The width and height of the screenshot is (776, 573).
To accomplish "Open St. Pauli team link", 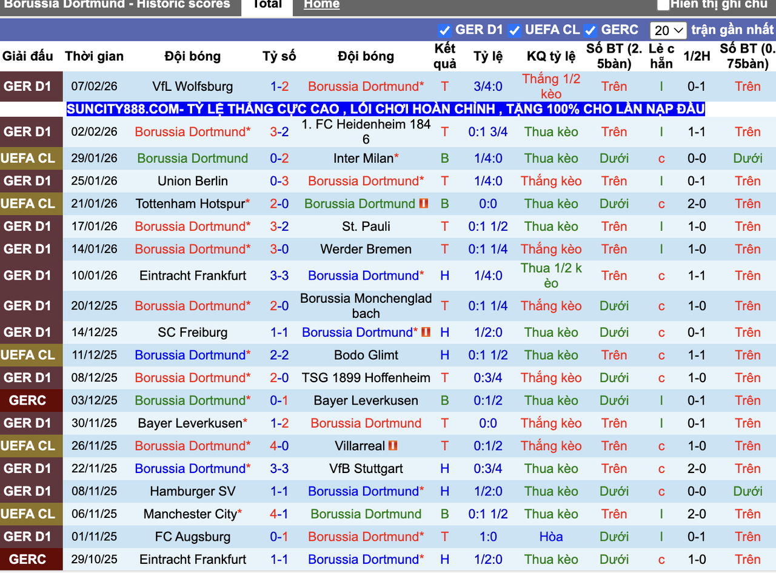I will [x=366, y=227].
